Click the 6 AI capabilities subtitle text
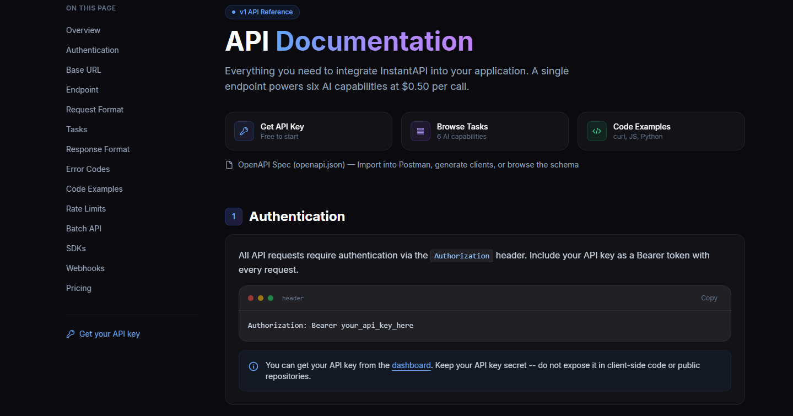 462,137
